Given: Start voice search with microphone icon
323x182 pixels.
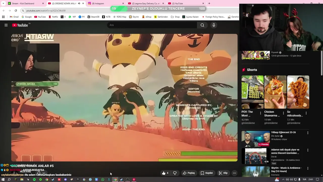Looking at the screenshot, I should (214, 25).
